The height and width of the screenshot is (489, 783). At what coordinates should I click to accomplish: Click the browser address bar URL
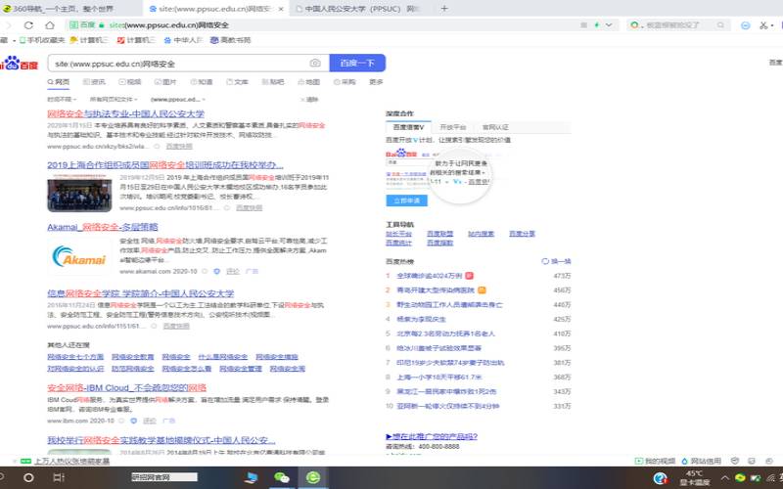pos(168,25)
